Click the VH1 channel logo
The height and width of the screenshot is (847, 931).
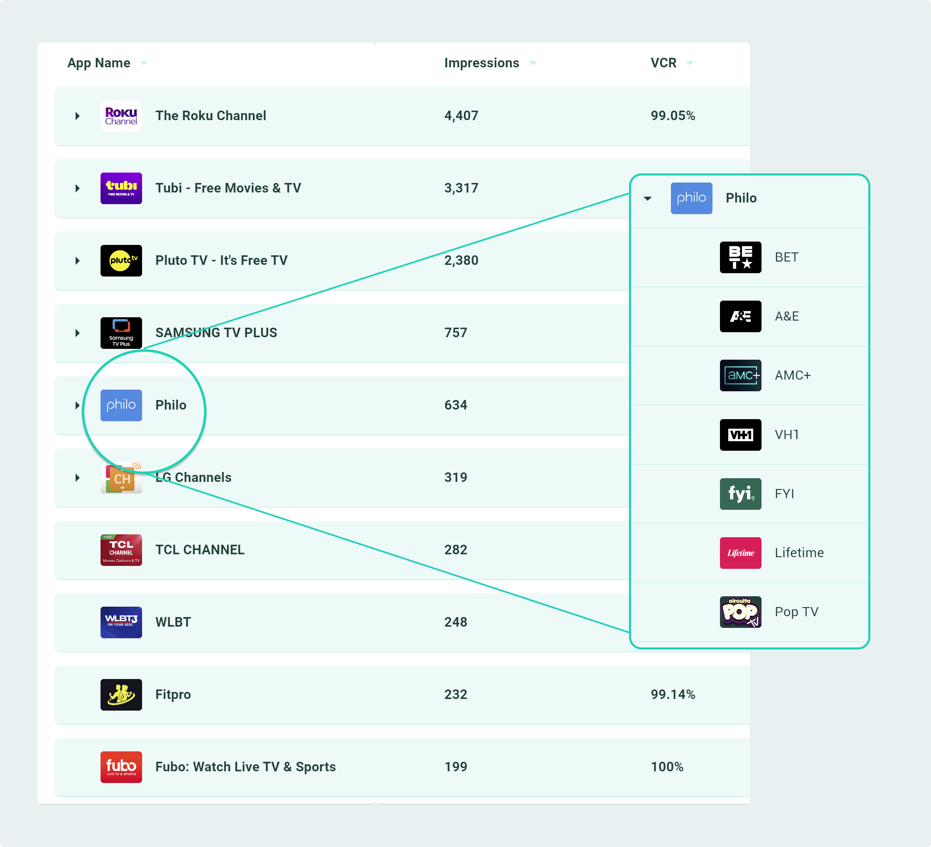(740, 435)
